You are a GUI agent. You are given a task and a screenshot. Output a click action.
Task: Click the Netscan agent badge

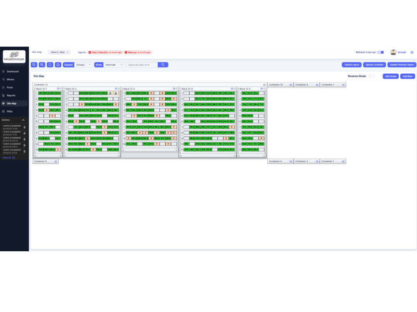(x=138, y=52)
